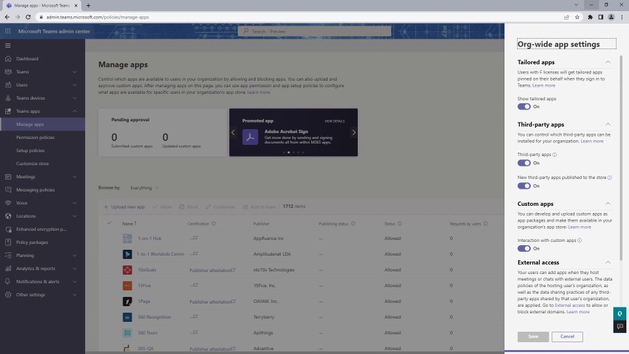Click the Search - Preview input field
The width and height of the screenshot is (629, 354).
(314, 31)
